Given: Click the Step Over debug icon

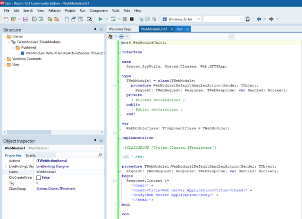Looking at the screenshot, I should [148, 19].
